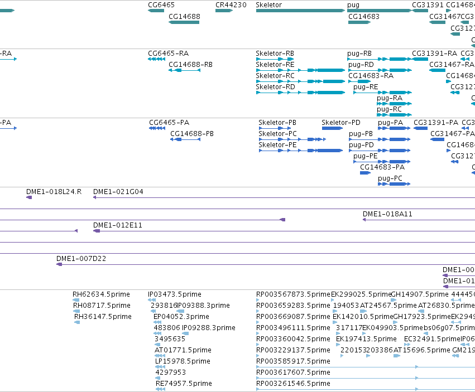475x392 pixels.
Task: Click the "IP09288.3prime" EST label
Action: tap(209, 328)
